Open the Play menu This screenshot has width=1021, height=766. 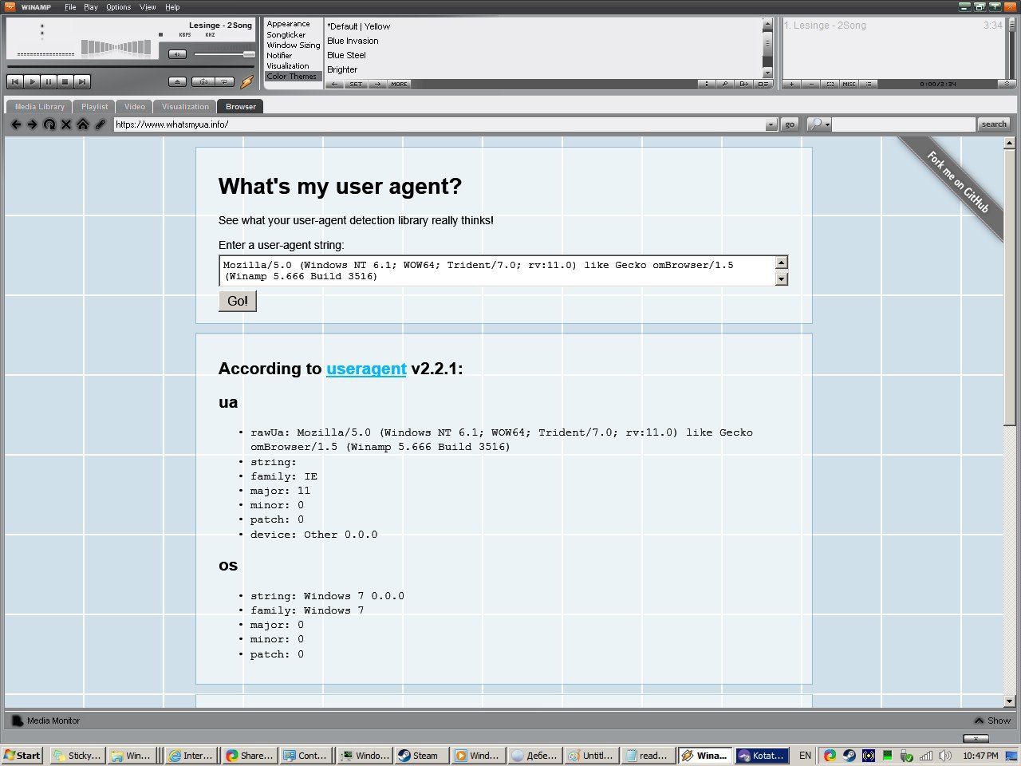(91, 7)
